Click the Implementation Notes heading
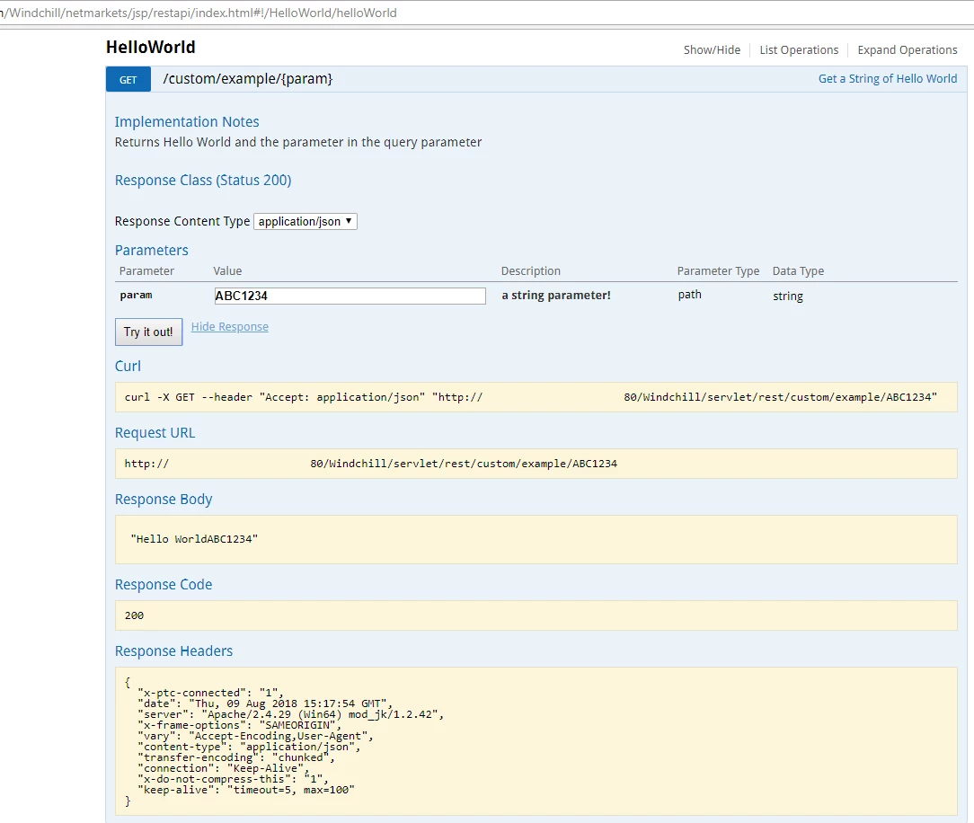 [x=186, y=121]
